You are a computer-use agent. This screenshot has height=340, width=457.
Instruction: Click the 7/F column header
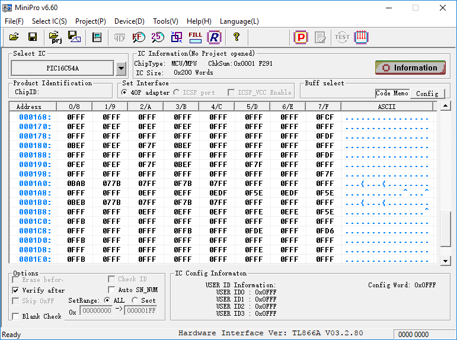click(323, 107)
